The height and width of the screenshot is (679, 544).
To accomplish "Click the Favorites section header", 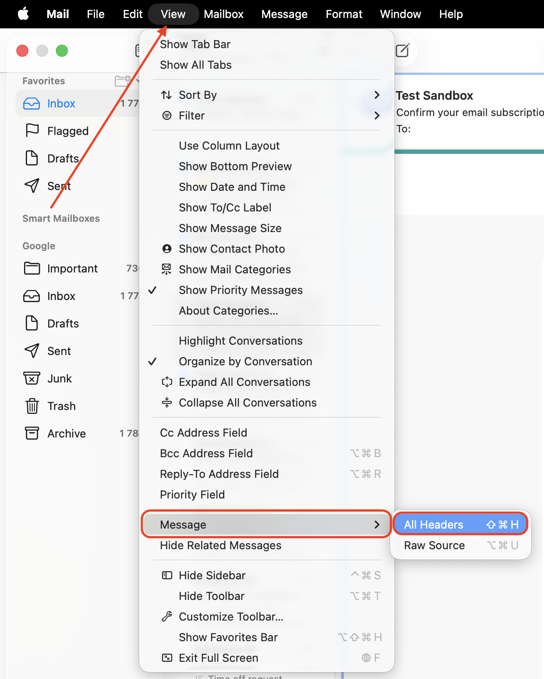I will [x=43, y=81].
